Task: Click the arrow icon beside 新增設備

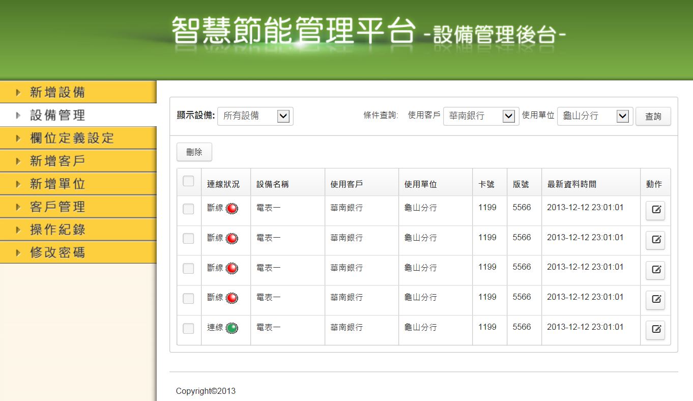Action: [x=18, y=92]
